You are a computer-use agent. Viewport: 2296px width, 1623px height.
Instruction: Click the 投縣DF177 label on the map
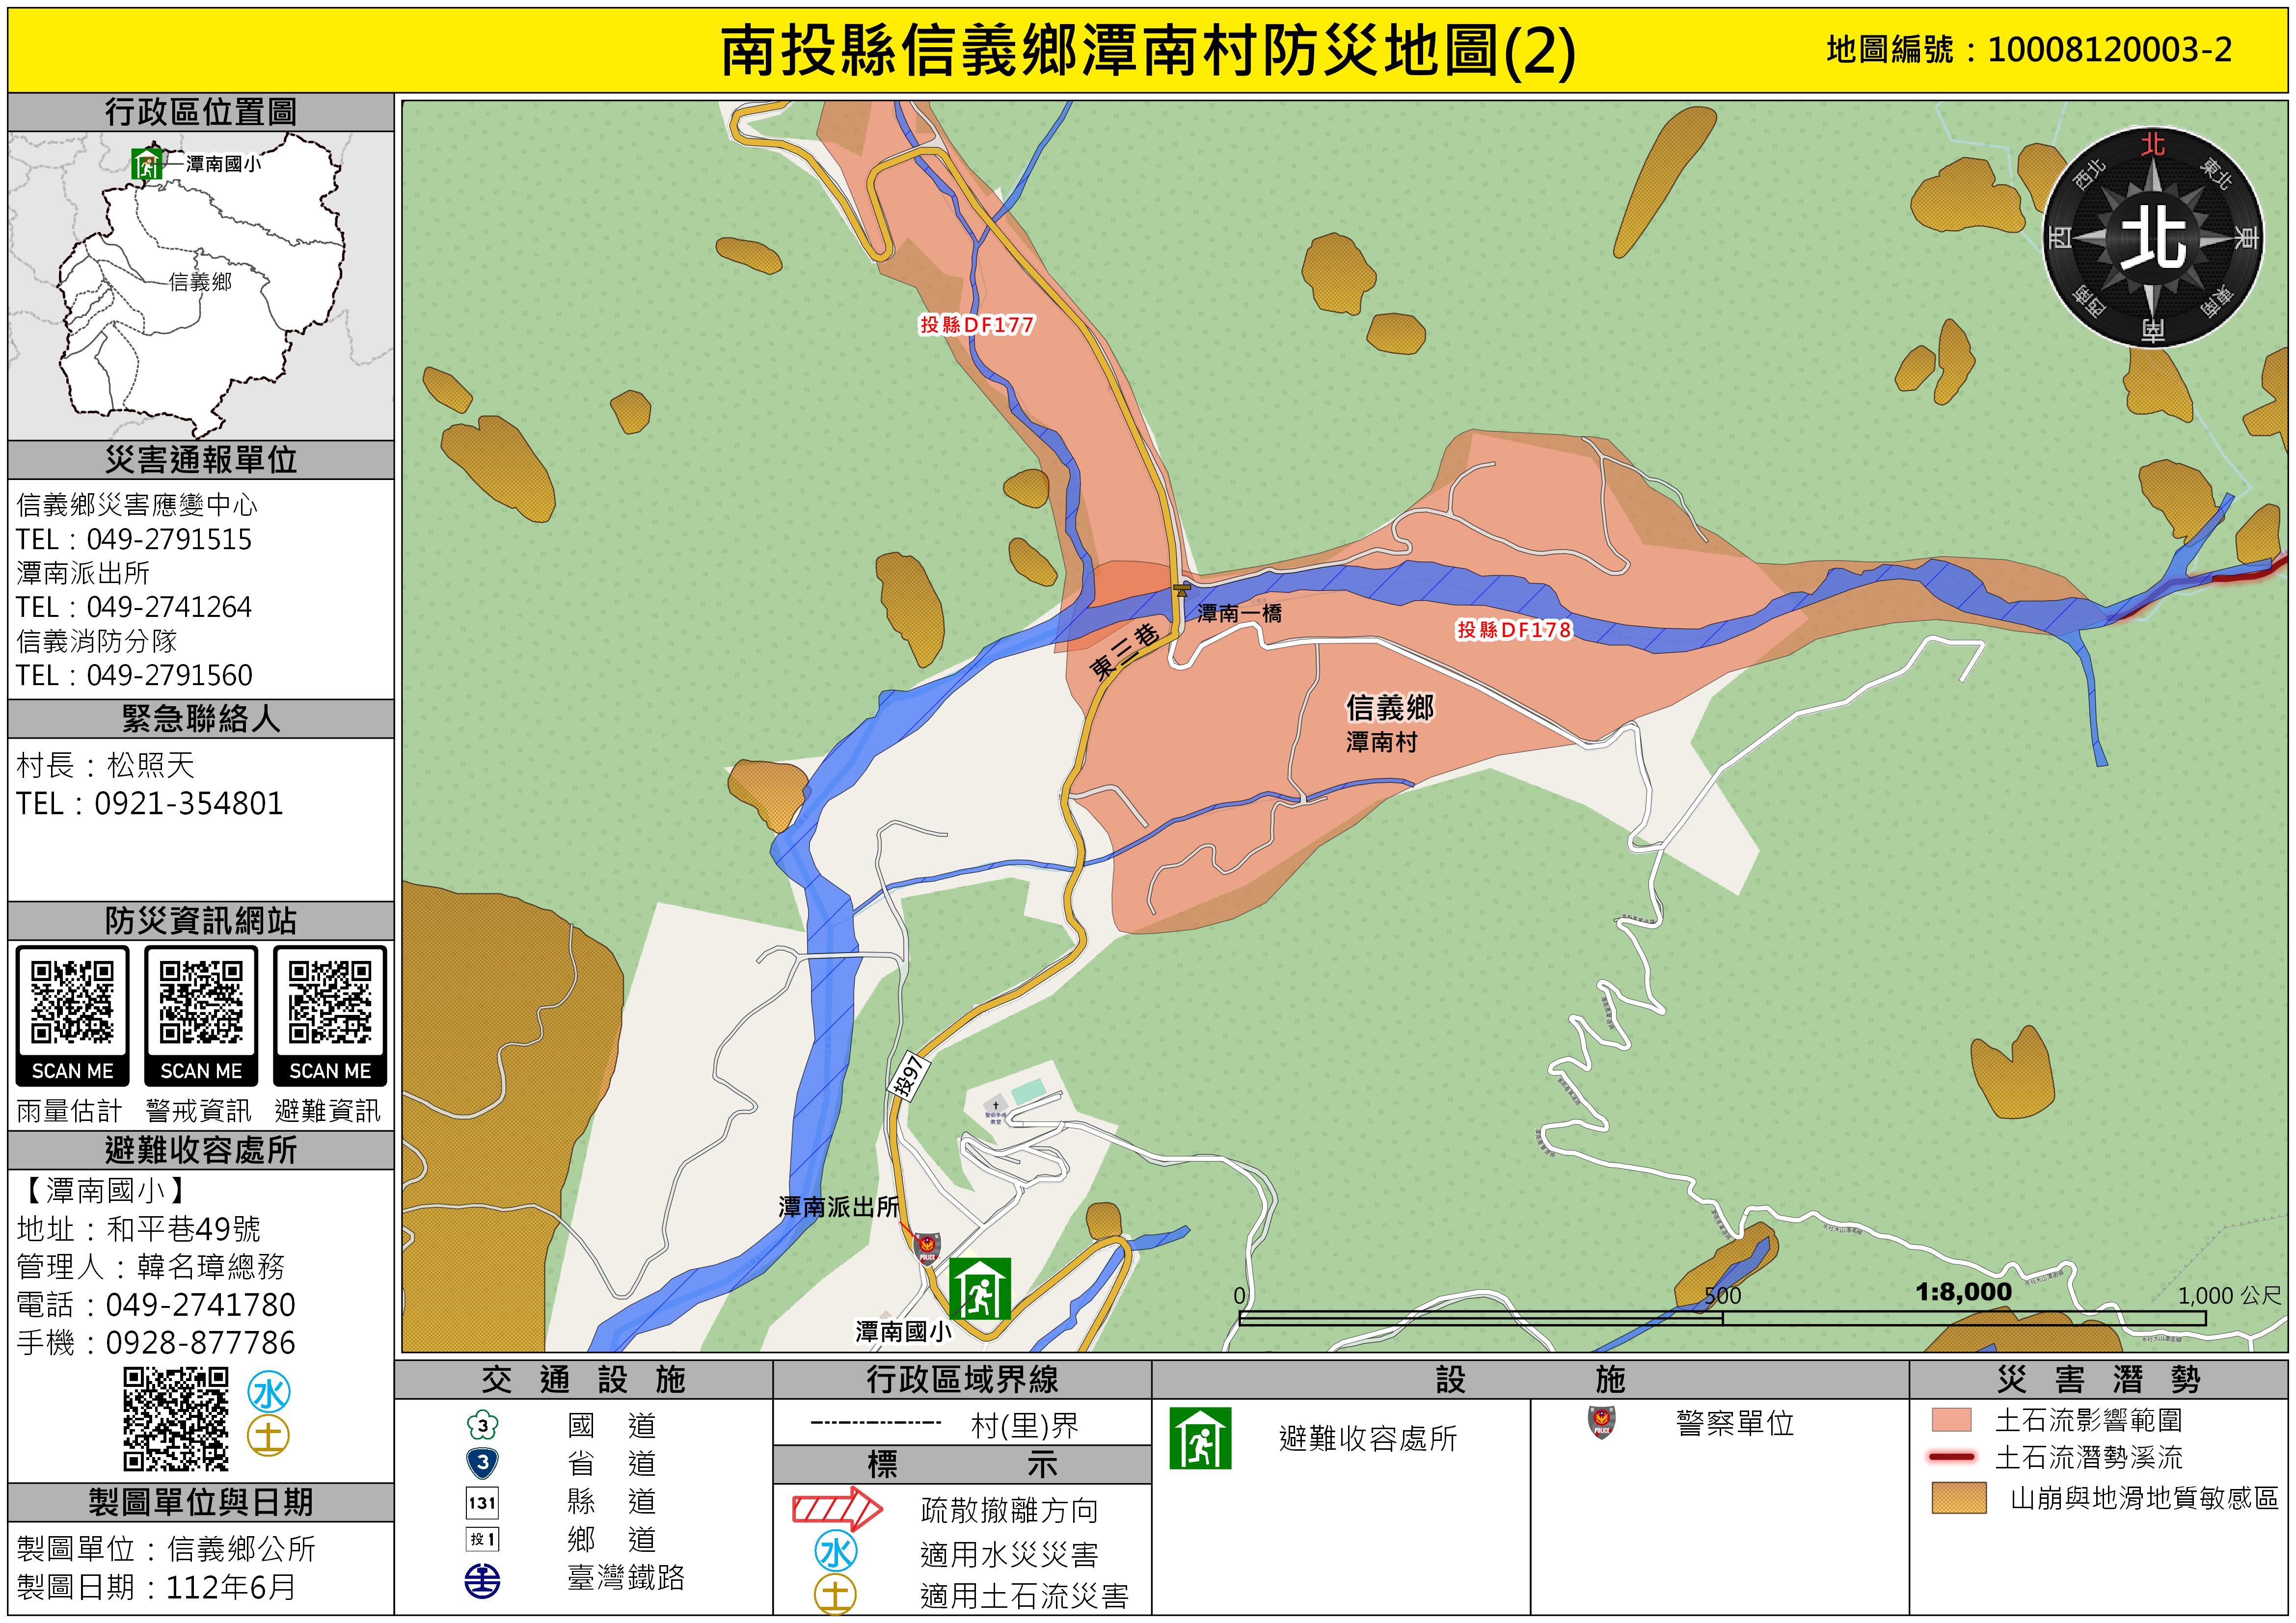point(976,324)
